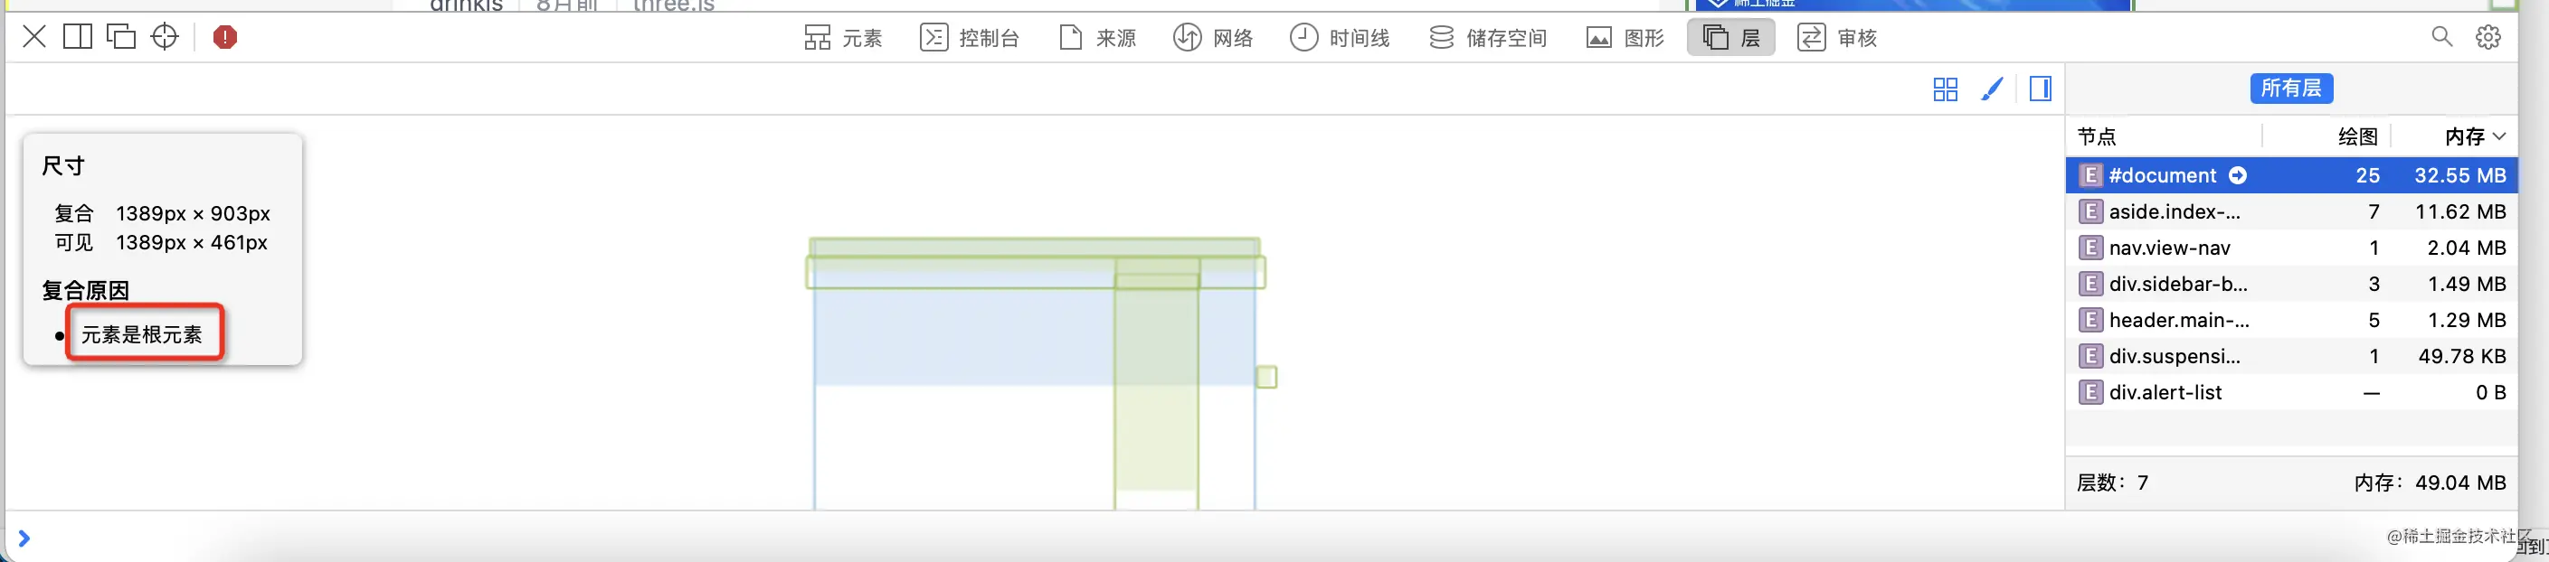Select the div.suspensi... layer row
The height and width of the screenshot is (562, 2549).
click(x=2290, y=356)
